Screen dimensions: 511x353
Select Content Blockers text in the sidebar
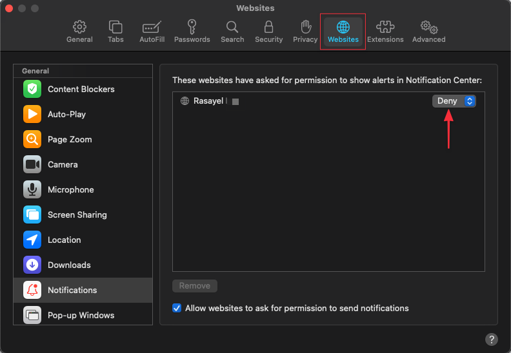[81, 89]
